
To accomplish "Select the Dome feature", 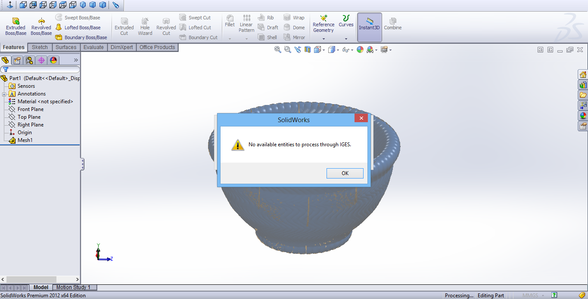I will 294,28.
